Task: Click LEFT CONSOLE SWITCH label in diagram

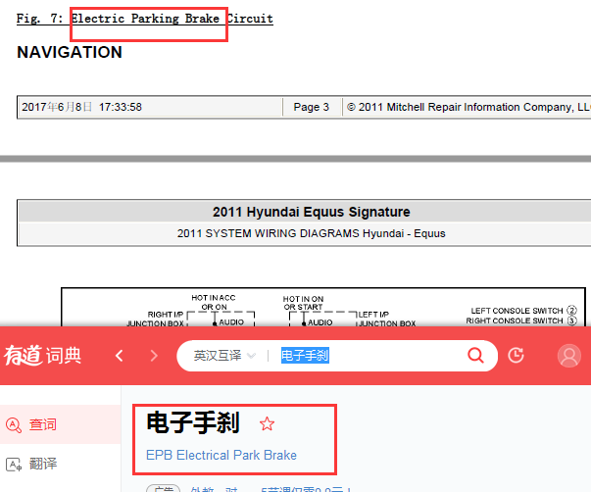Action: coord(517,311)
